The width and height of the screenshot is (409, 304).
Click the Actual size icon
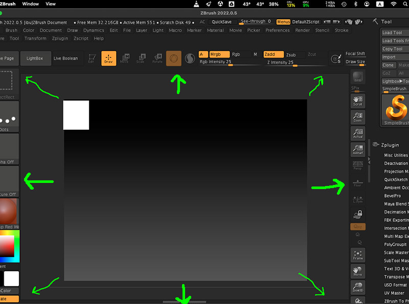click(x=357, y=133)
